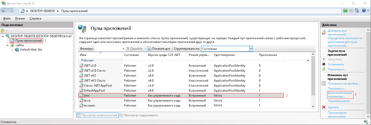Click the red X Удалить icon
Image resolution: width=371 pixels, height=125 pixels.
[x=324, y=107]
